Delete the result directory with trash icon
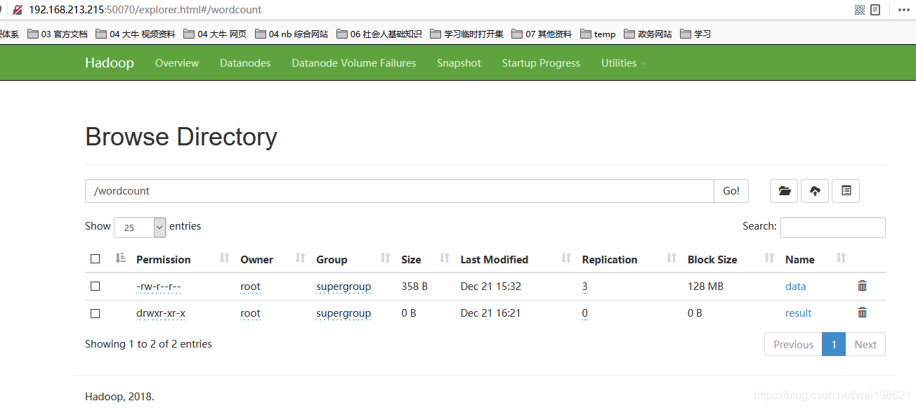Image resolution: width=916 pixels, height=408 pixels. pyautogui.click(x=863, y=312)
